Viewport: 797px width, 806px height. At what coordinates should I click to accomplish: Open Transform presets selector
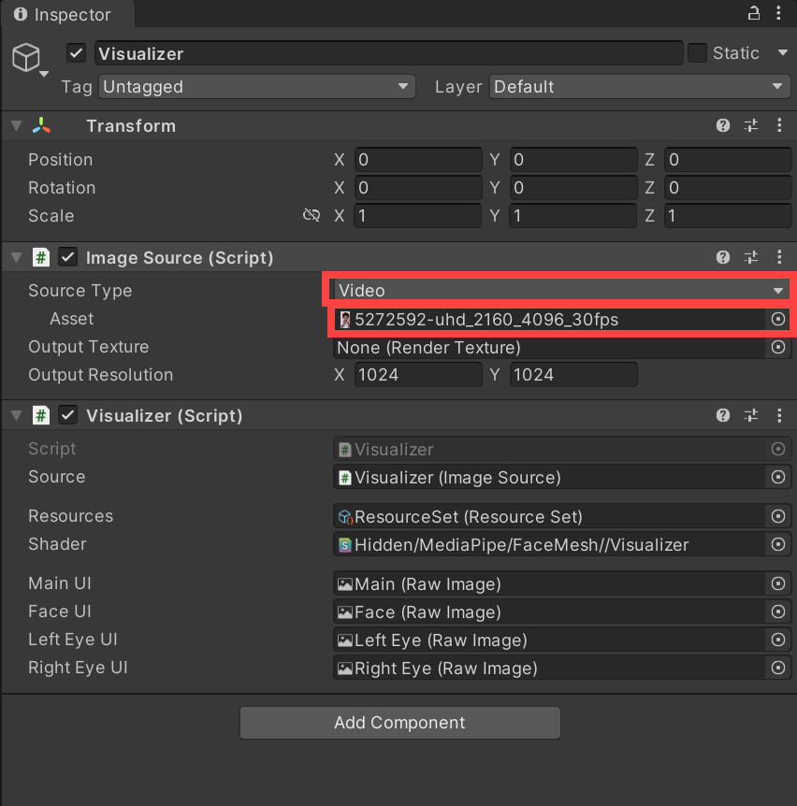(x=751, y=125)
